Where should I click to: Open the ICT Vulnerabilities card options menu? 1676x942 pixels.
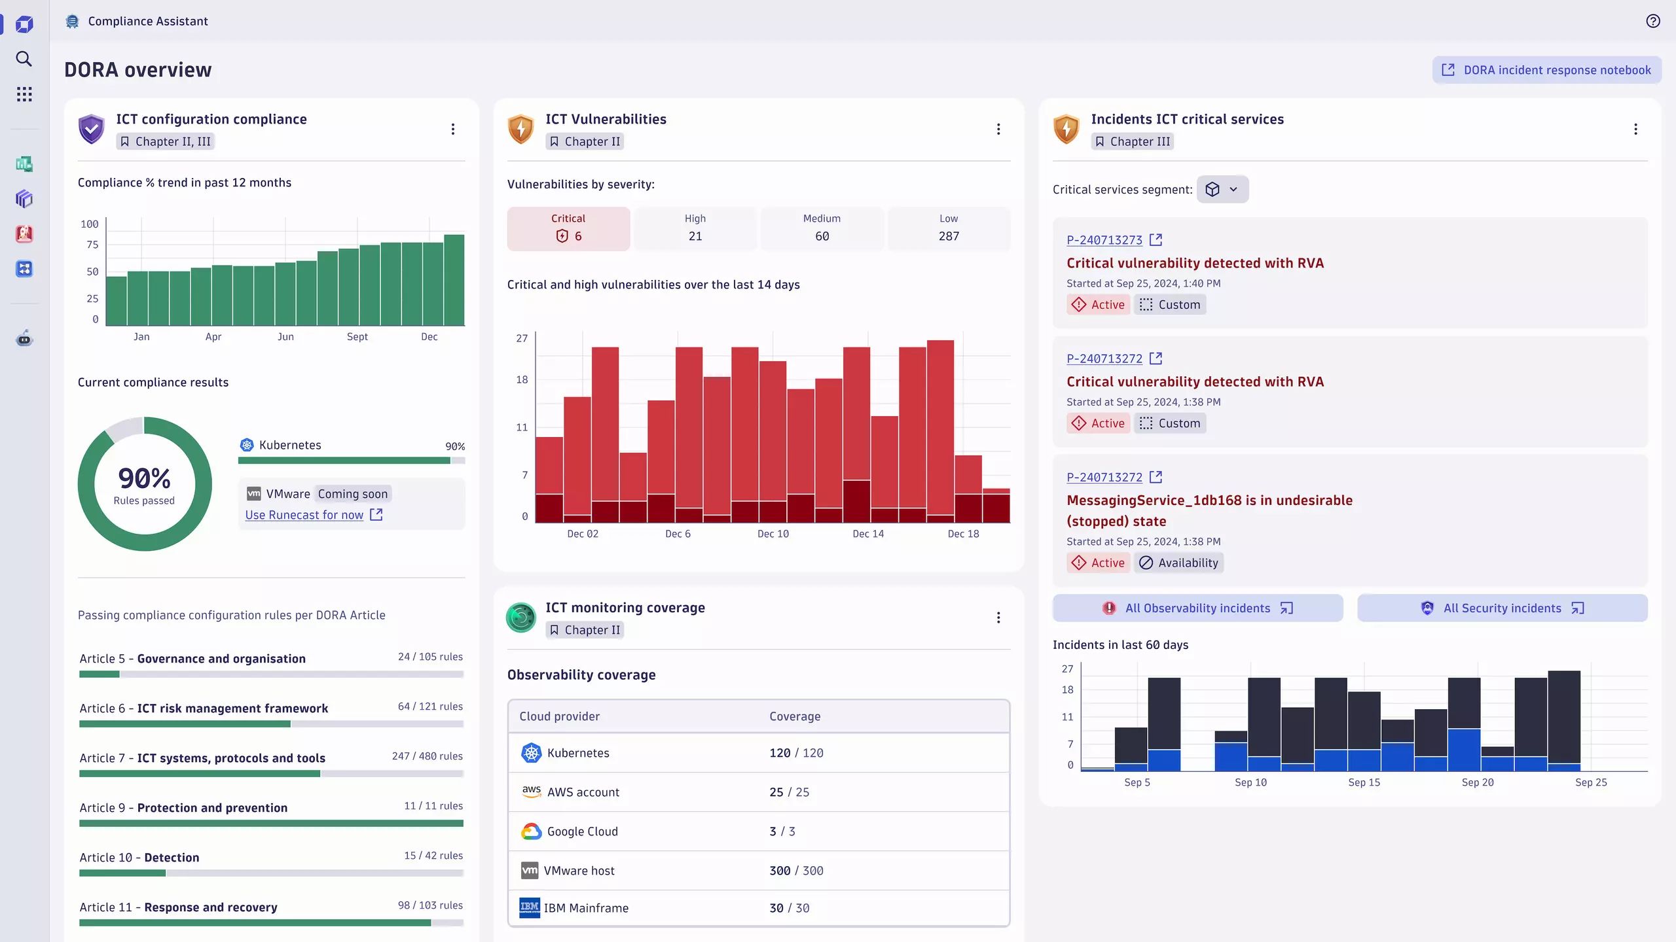(998, 129)
